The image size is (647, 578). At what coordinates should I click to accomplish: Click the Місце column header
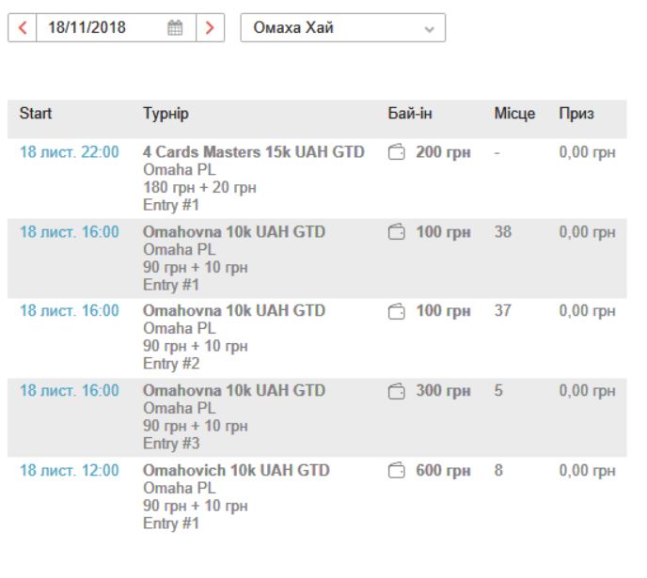(514, 114)
